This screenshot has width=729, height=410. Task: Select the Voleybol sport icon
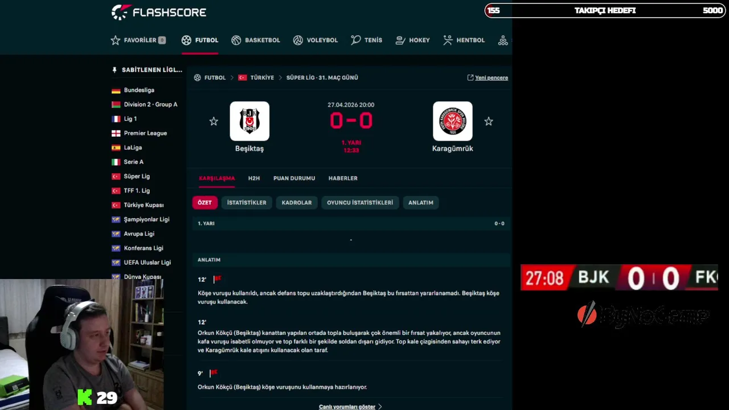(298, 40)
